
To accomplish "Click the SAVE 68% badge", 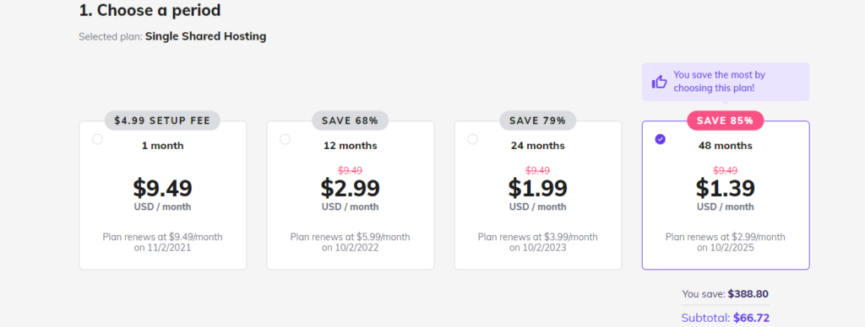I will [351, 121].
